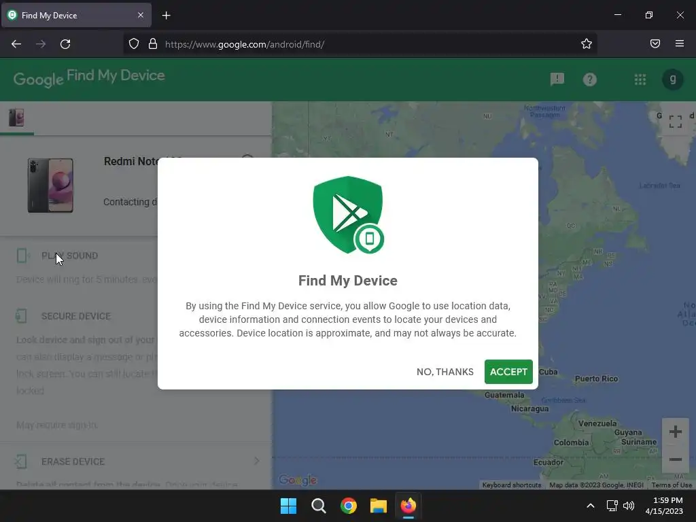Open File Explorer from the taskbar

tap(379, 506)
